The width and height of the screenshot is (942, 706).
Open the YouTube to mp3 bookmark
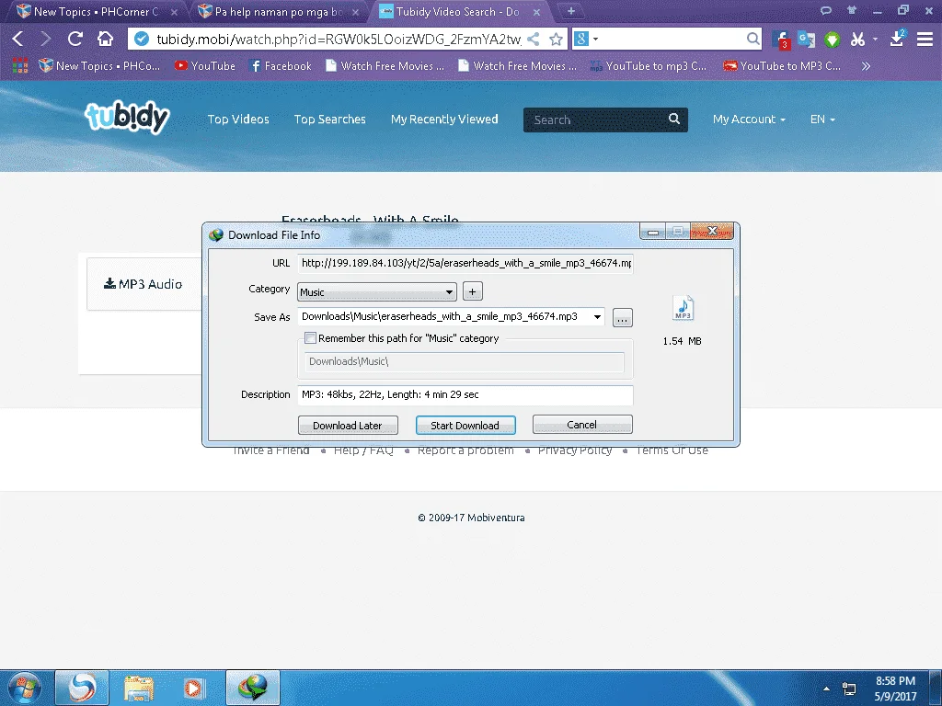pos(648,66)
